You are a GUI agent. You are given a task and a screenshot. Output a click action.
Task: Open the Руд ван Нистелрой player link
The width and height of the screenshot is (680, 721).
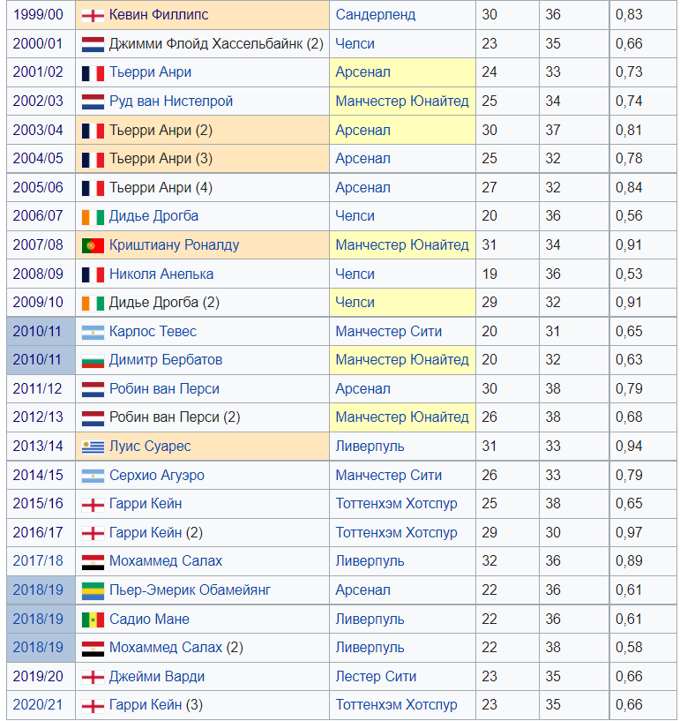pyautogui.click(x=171, y=101)
